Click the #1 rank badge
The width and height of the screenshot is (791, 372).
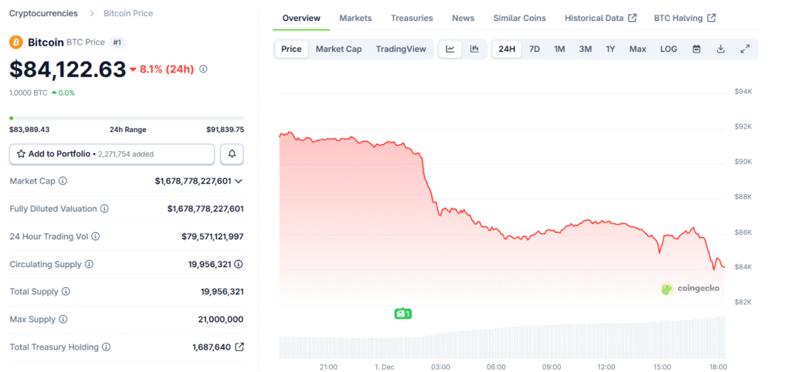117,42
